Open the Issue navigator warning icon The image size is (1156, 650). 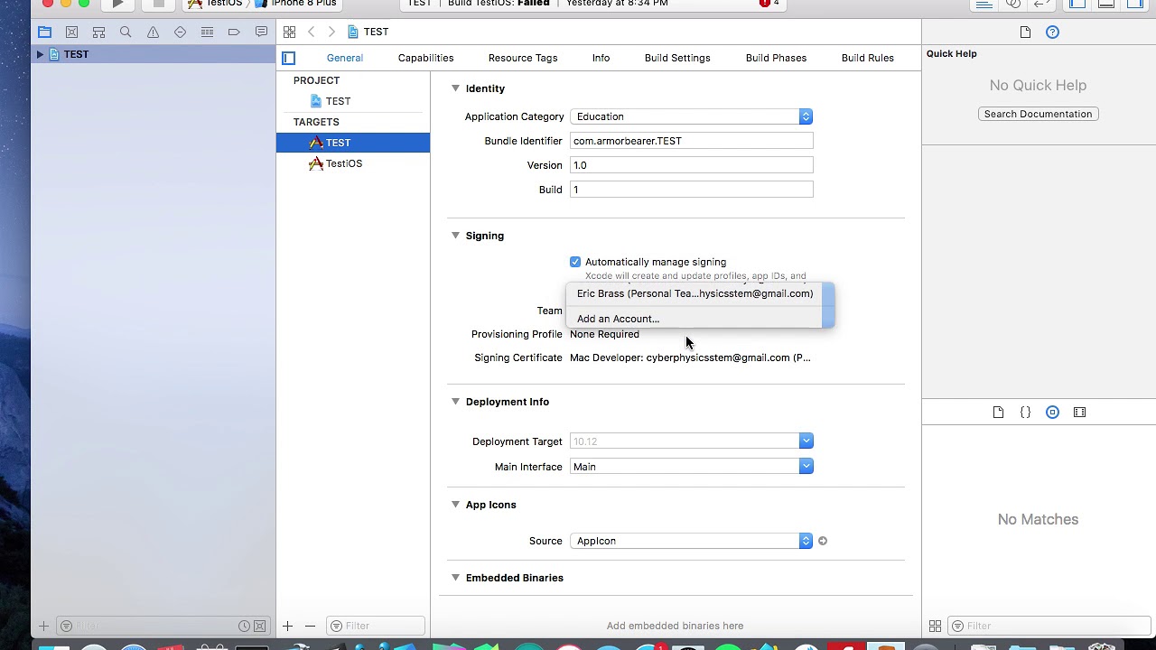pyautogui.click(x=153, y=32)
